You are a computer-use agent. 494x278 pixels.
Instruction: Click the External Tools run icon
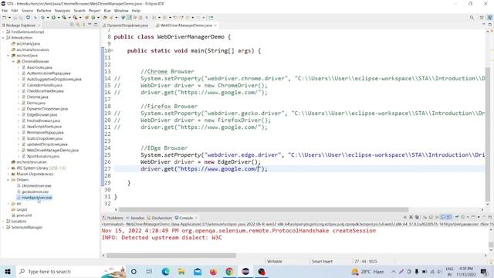point(75,18)
